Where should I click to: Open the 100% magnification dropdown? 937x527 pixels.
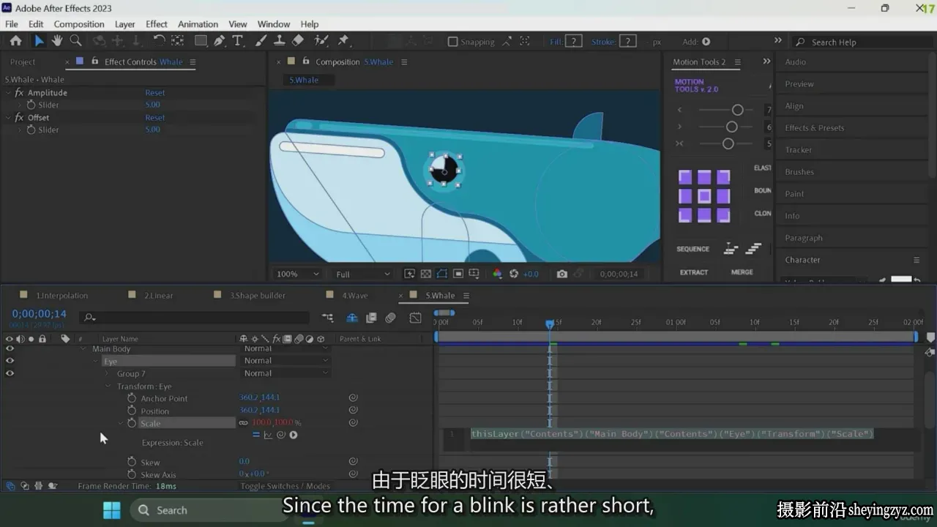298,274
